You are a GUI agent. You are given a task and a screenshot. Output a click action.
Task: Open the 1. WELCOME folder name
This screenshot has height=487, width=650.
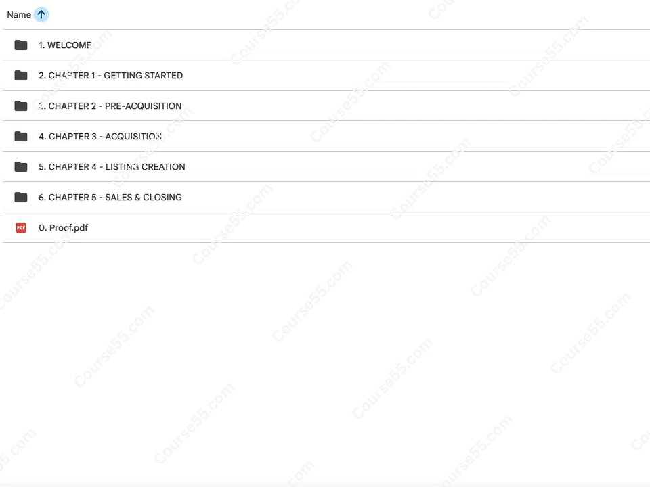click(x=65, y=45)
